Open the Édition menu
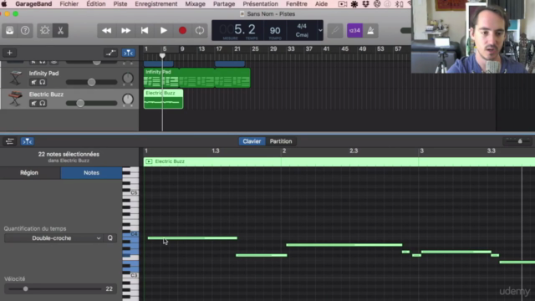The height and width of the screenshot is (301, 535). [96, 4]
